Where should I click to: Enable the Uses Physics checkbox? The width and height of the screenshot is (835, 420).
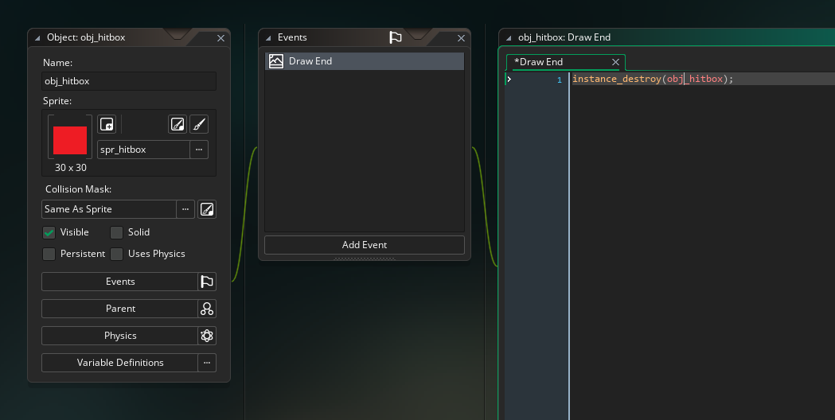coord(117,254)
